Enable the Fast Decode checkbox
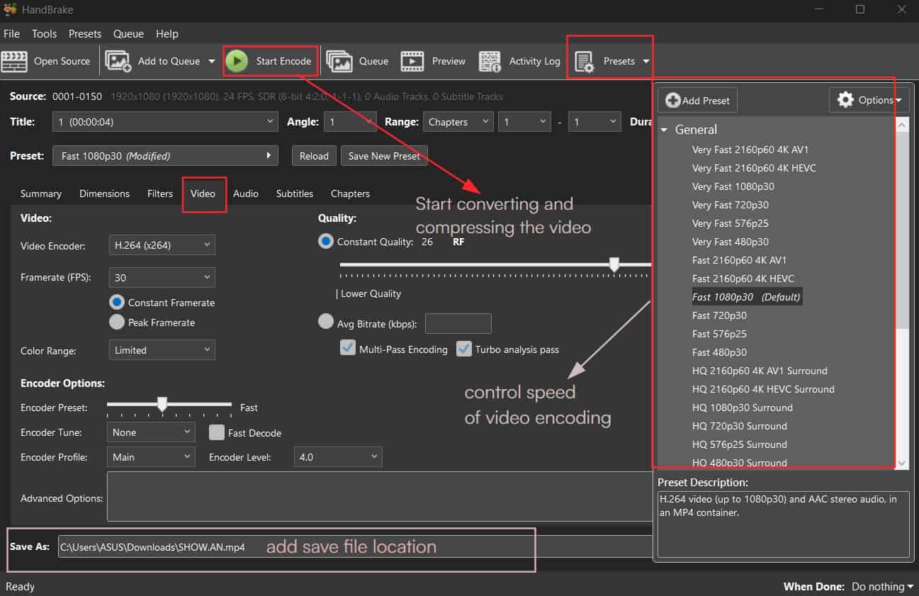919x596 pixels. [217, 432]
